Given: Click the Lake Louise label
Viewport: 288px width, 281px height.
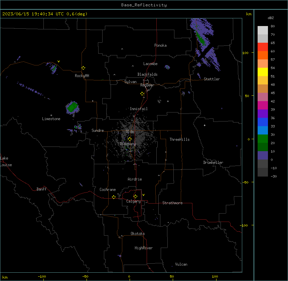Looking at the screenshot, I should coord(6,162).
